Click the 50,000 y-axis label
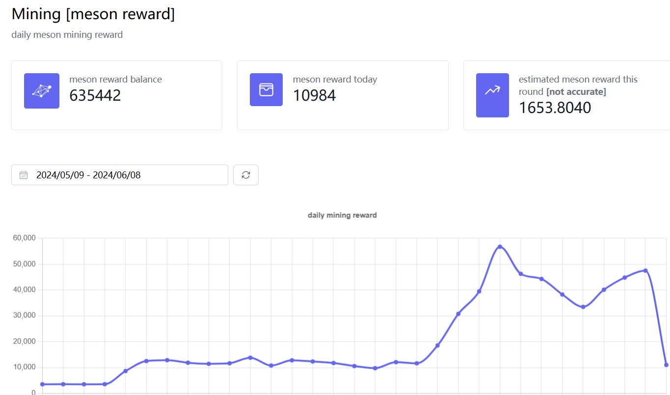Viewport: 670px width, 395px height. (x=24, y=264)
